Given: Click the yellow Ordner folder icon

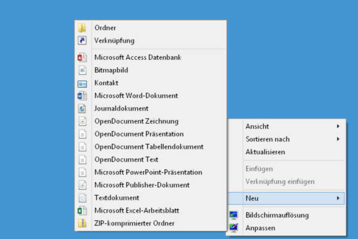Looking at the screenshot, I should click(82, 28).
